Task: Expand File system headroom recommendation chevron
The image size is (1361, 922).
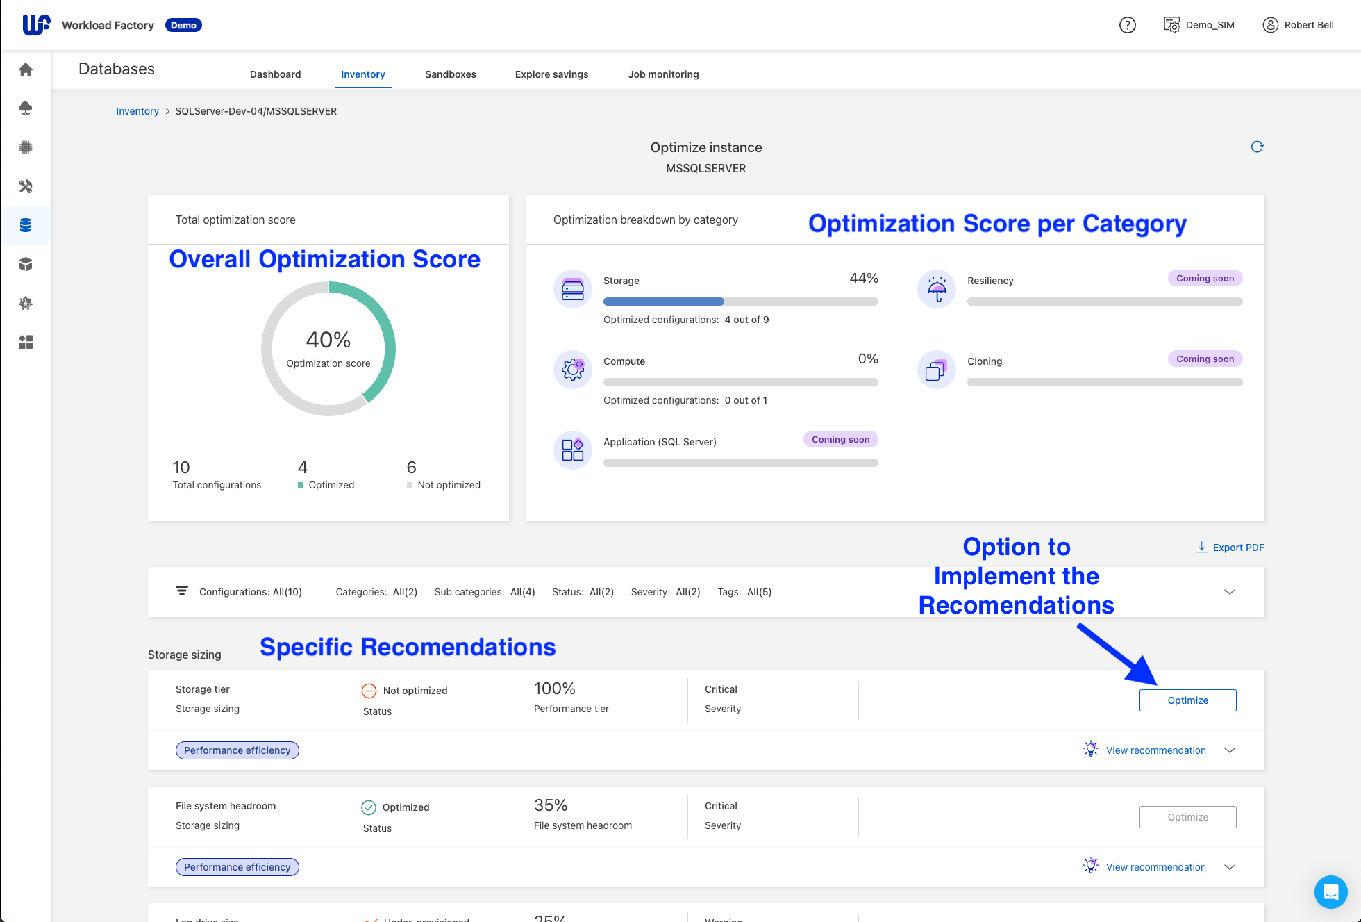Action: 1229,867
